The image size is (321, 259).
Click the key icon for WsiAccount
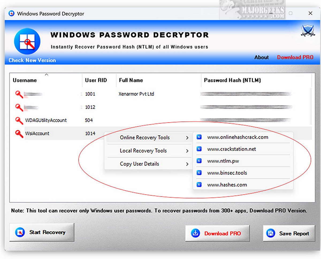(x=19, y=134)
